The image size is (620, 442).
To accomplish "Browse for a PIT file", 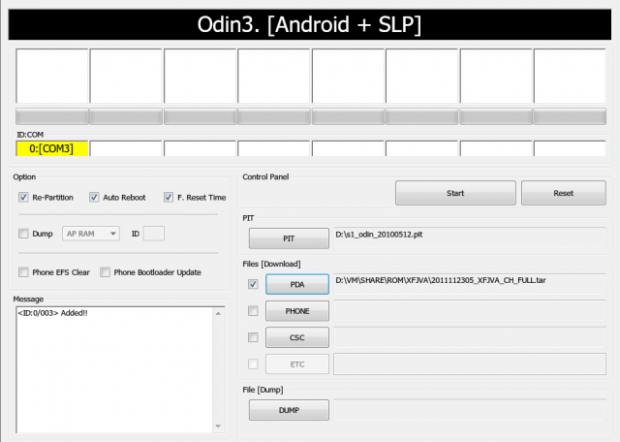I will (289, 238).
